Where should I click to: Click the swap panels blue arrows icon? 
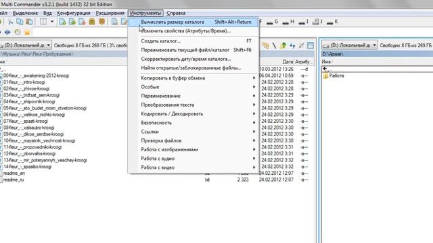click(x=292, y=45)
